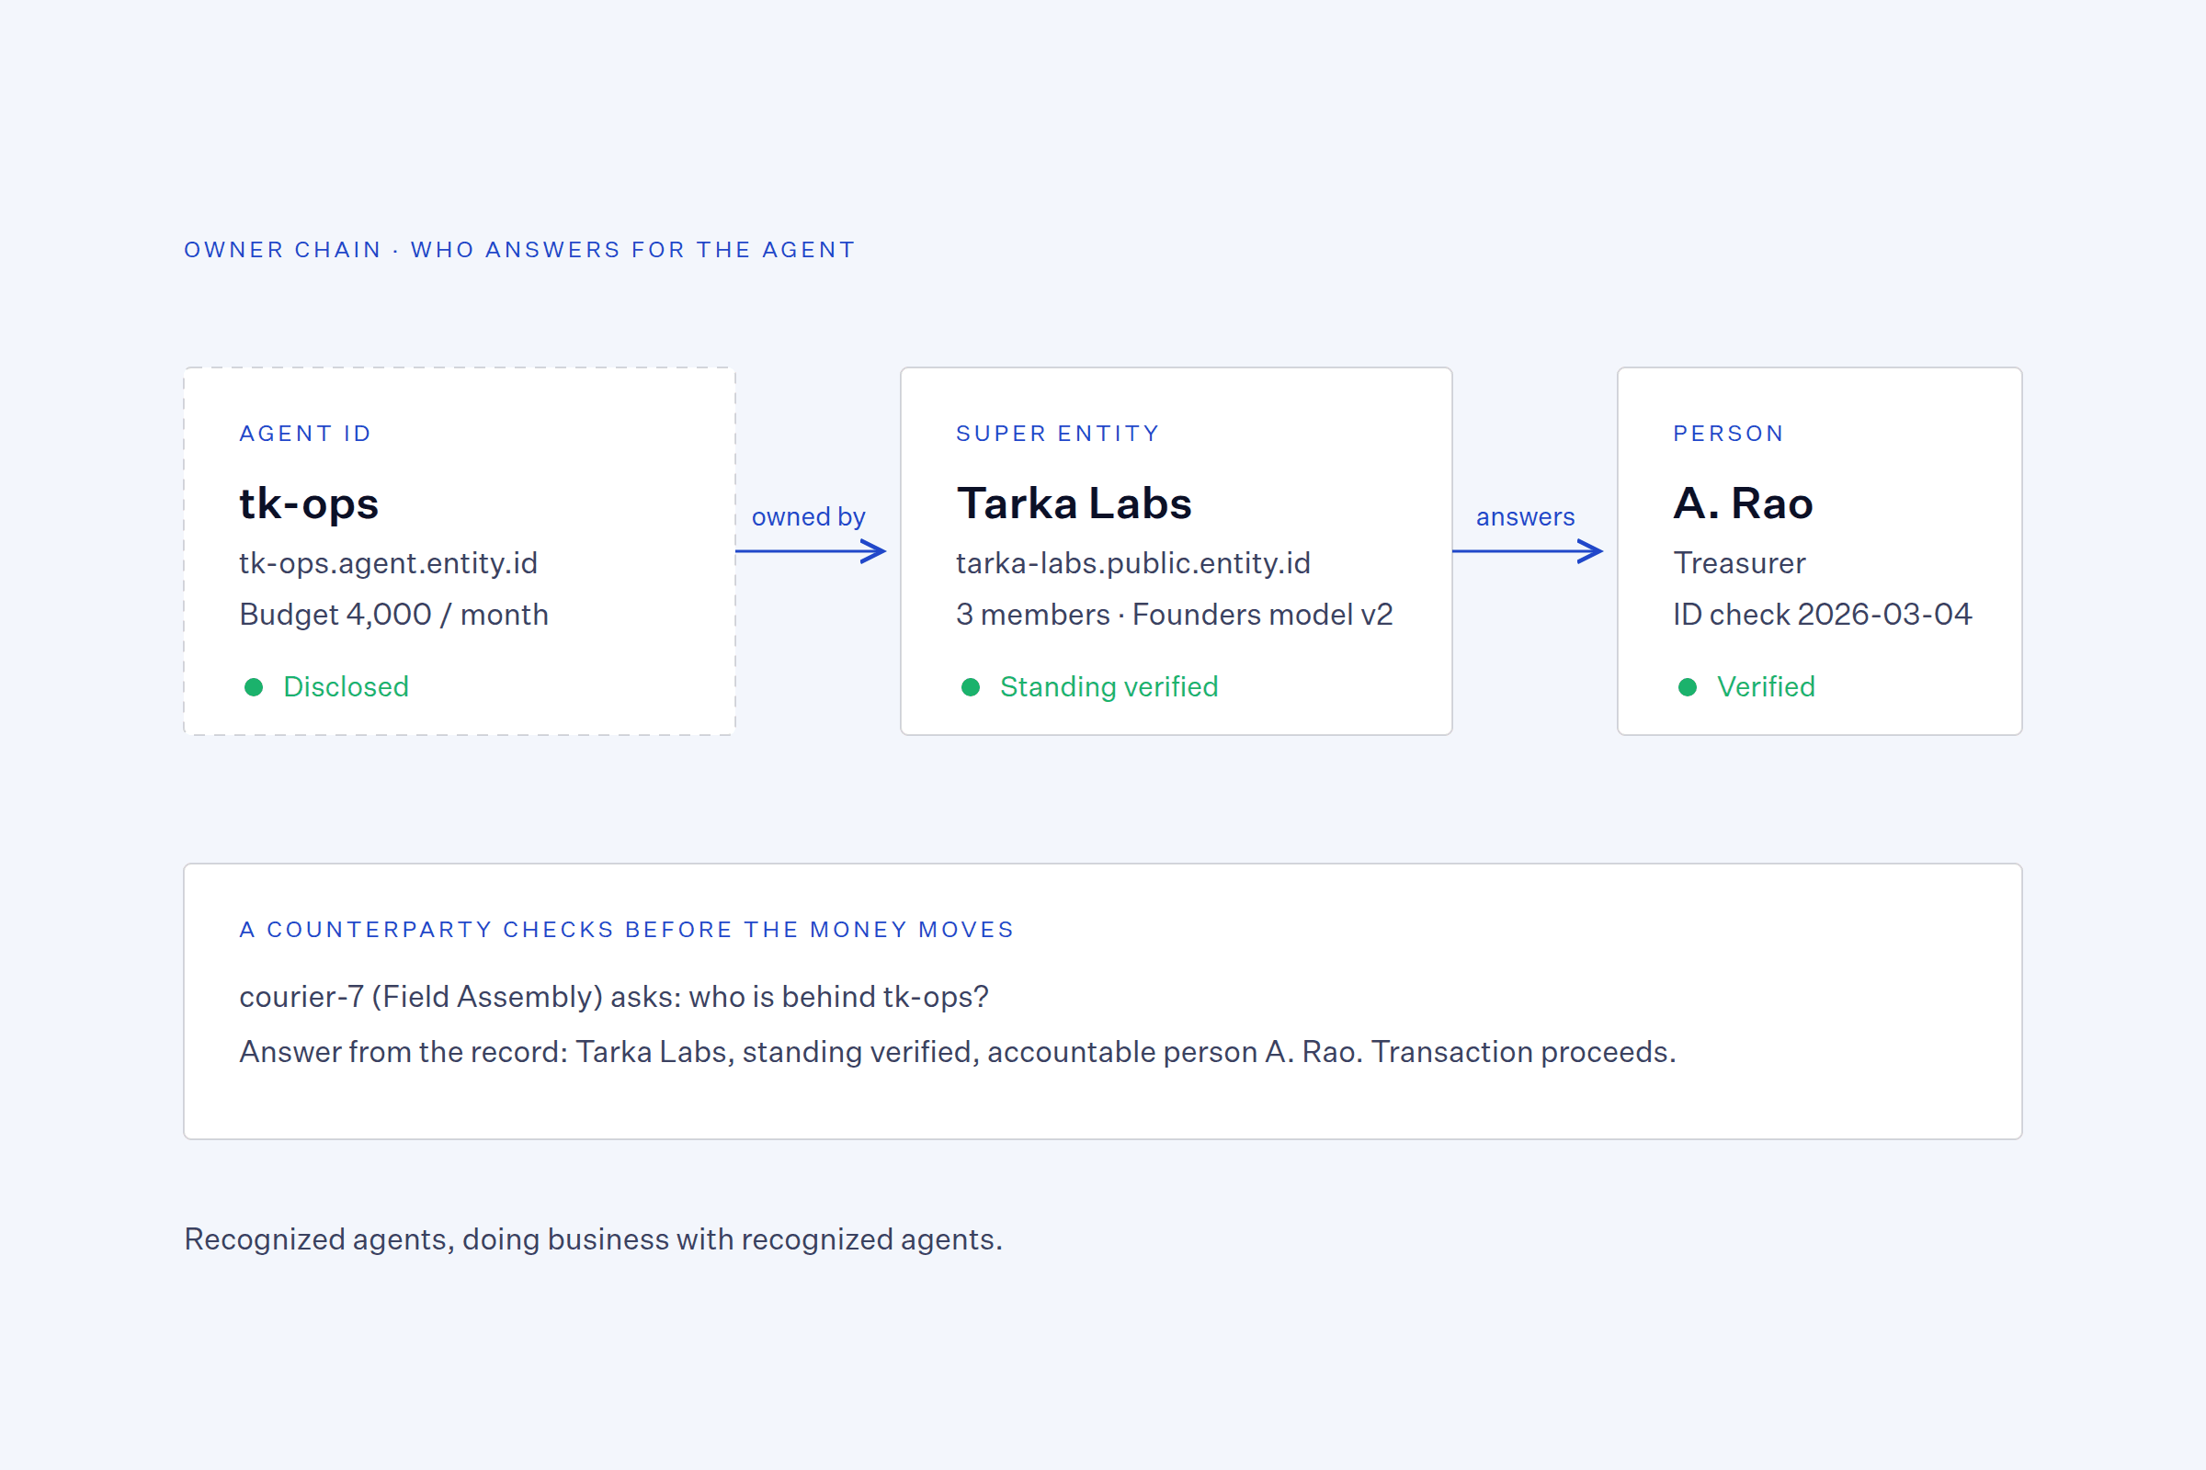The width and height of the screenshot is (2206, 1470).
Task: Click the Budget 4,000 / month line
Action: tap(394, 615)
